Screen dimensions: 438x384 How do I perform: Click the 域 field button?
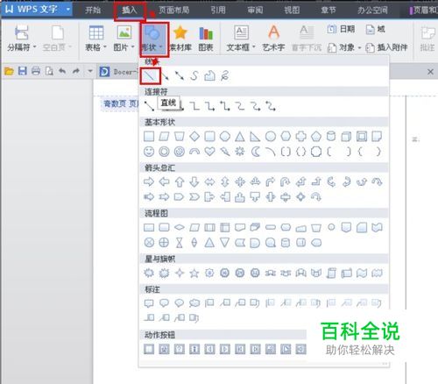pos(376,29)
